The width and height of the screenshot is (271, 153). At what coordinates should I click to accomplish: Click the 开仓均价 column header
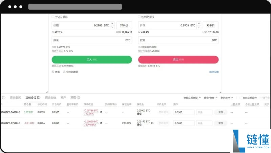point(57,104)
